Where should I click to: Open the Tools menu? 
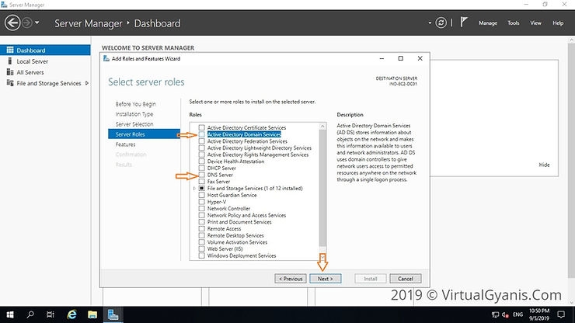coord(514,23)
